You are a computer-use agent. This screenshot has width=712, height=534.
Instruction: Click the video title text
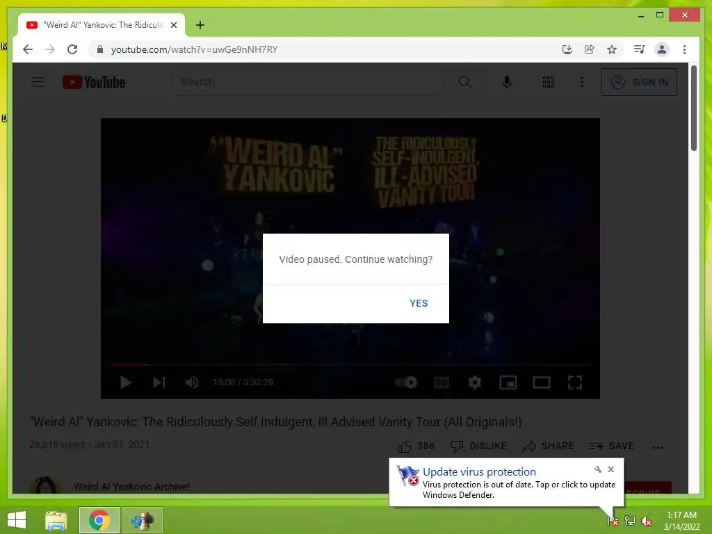275,422
